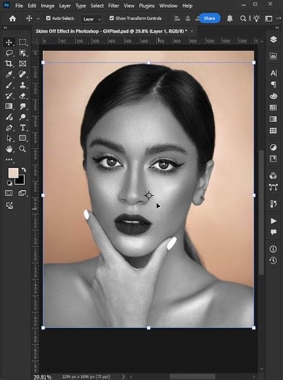This screenshot has width=283, height=380.
Task: Select the Eraser tool
Action: (x=23, y=96)
